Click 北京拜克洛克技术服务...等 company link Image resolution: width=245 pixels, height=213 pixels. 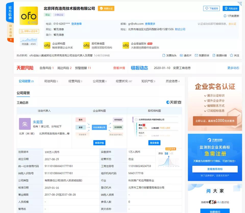click(54, 133)
